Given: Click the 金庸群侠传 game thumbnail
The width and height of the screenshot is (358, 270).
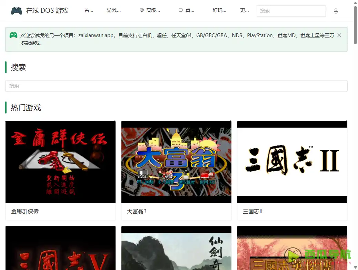Looking at the screenshot, I should pos(60,162).
